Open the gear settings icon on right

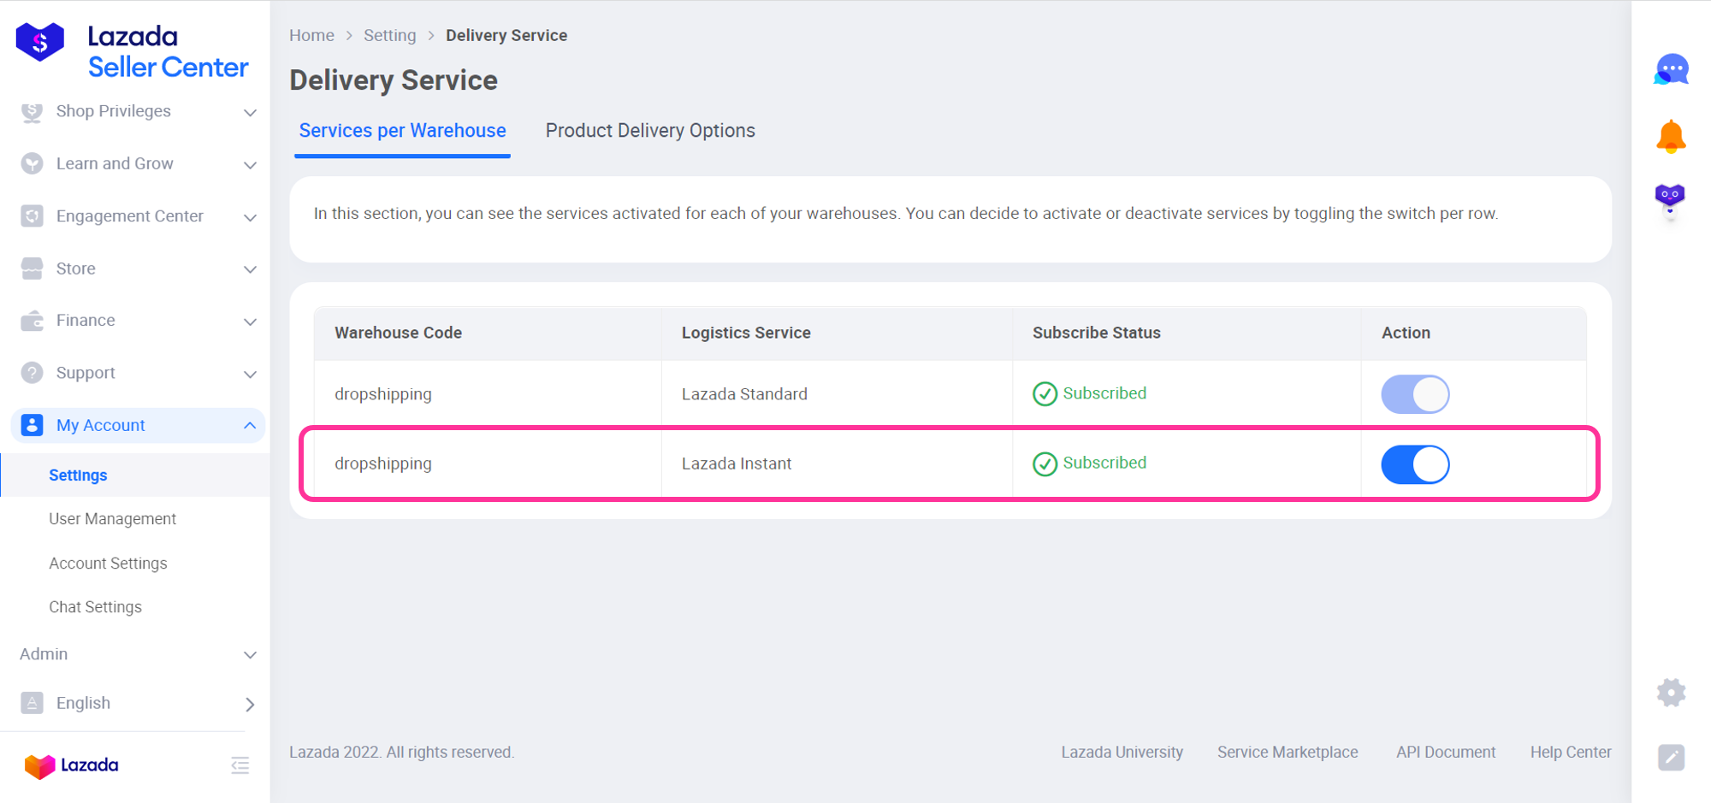click(1671, 693)
